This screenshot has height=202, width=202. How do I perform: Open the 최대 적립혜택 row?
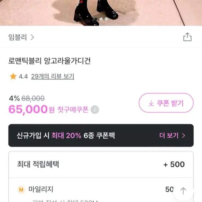101,164
